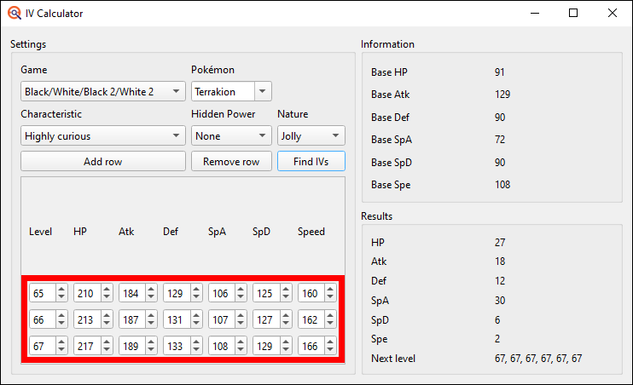The image size is (633, 385).
Task: Click the Atk field containing 187
Action: tap(131, 319)
